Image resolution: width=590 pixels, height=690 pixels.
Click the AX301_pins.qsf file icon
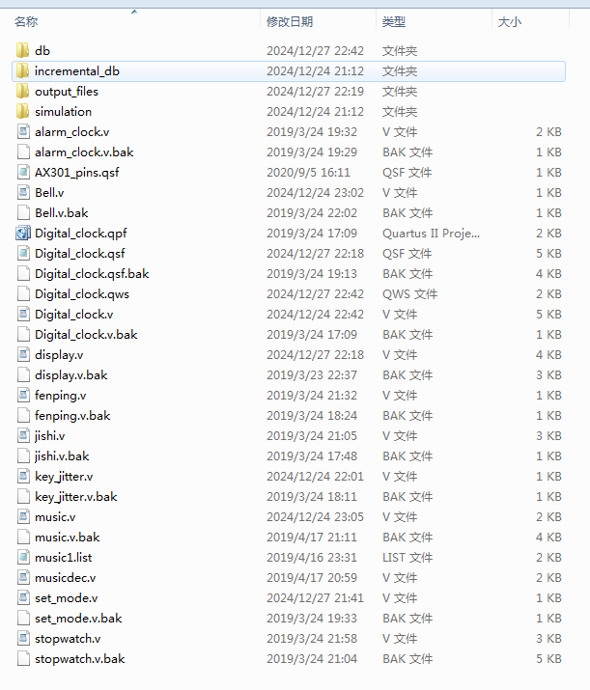(x=23, y=172)
